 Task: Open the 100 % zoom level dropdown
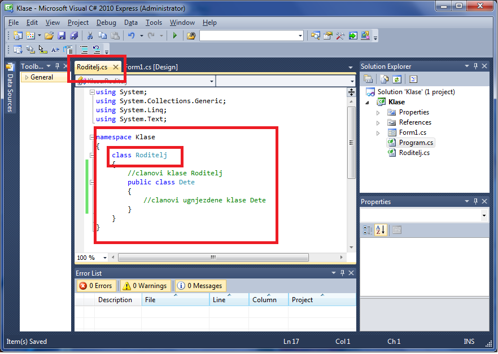pyautogui.click(x=105, y=258)
